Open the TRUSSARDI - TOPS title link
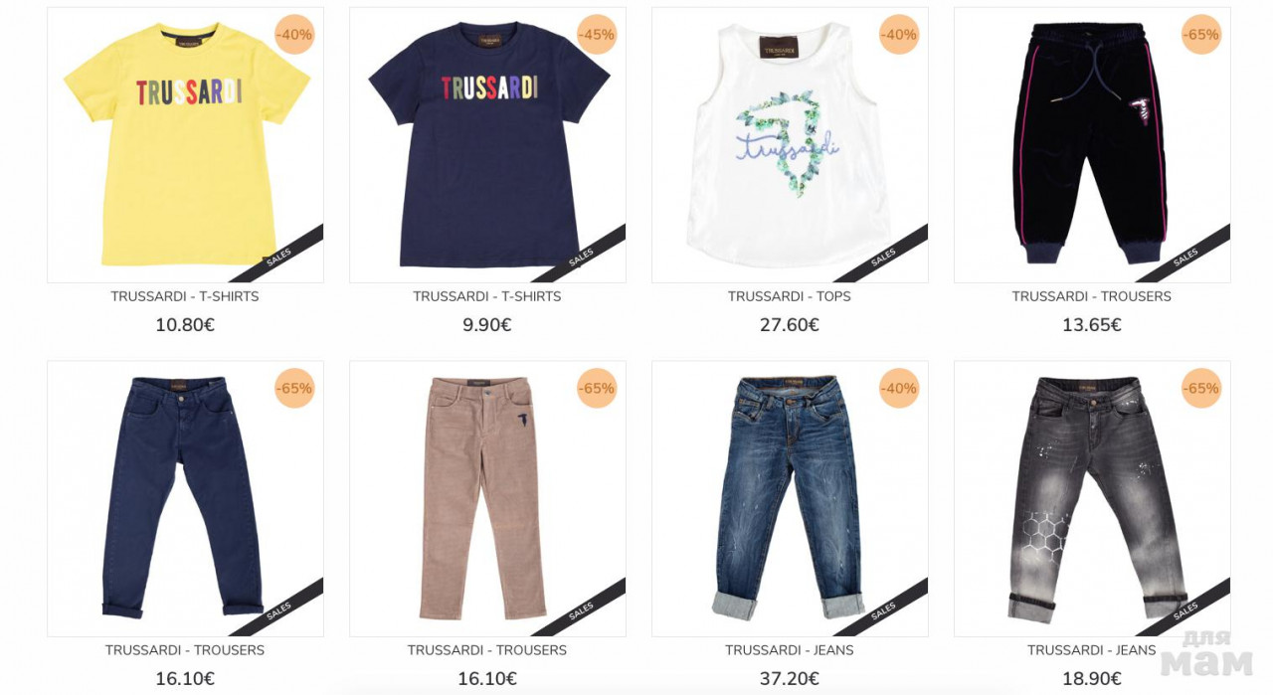Image resolution: width=1273 pixels, height=695 pixels. (790, 296)
